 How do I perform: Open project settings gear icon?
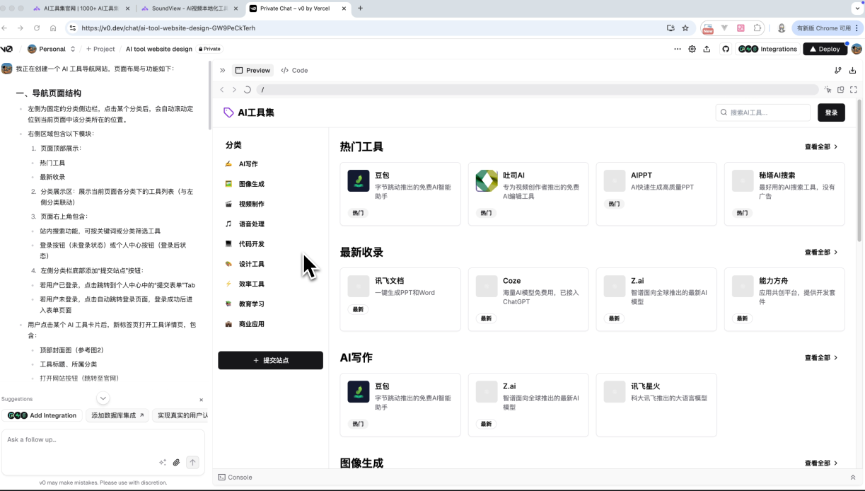[692, 49]
